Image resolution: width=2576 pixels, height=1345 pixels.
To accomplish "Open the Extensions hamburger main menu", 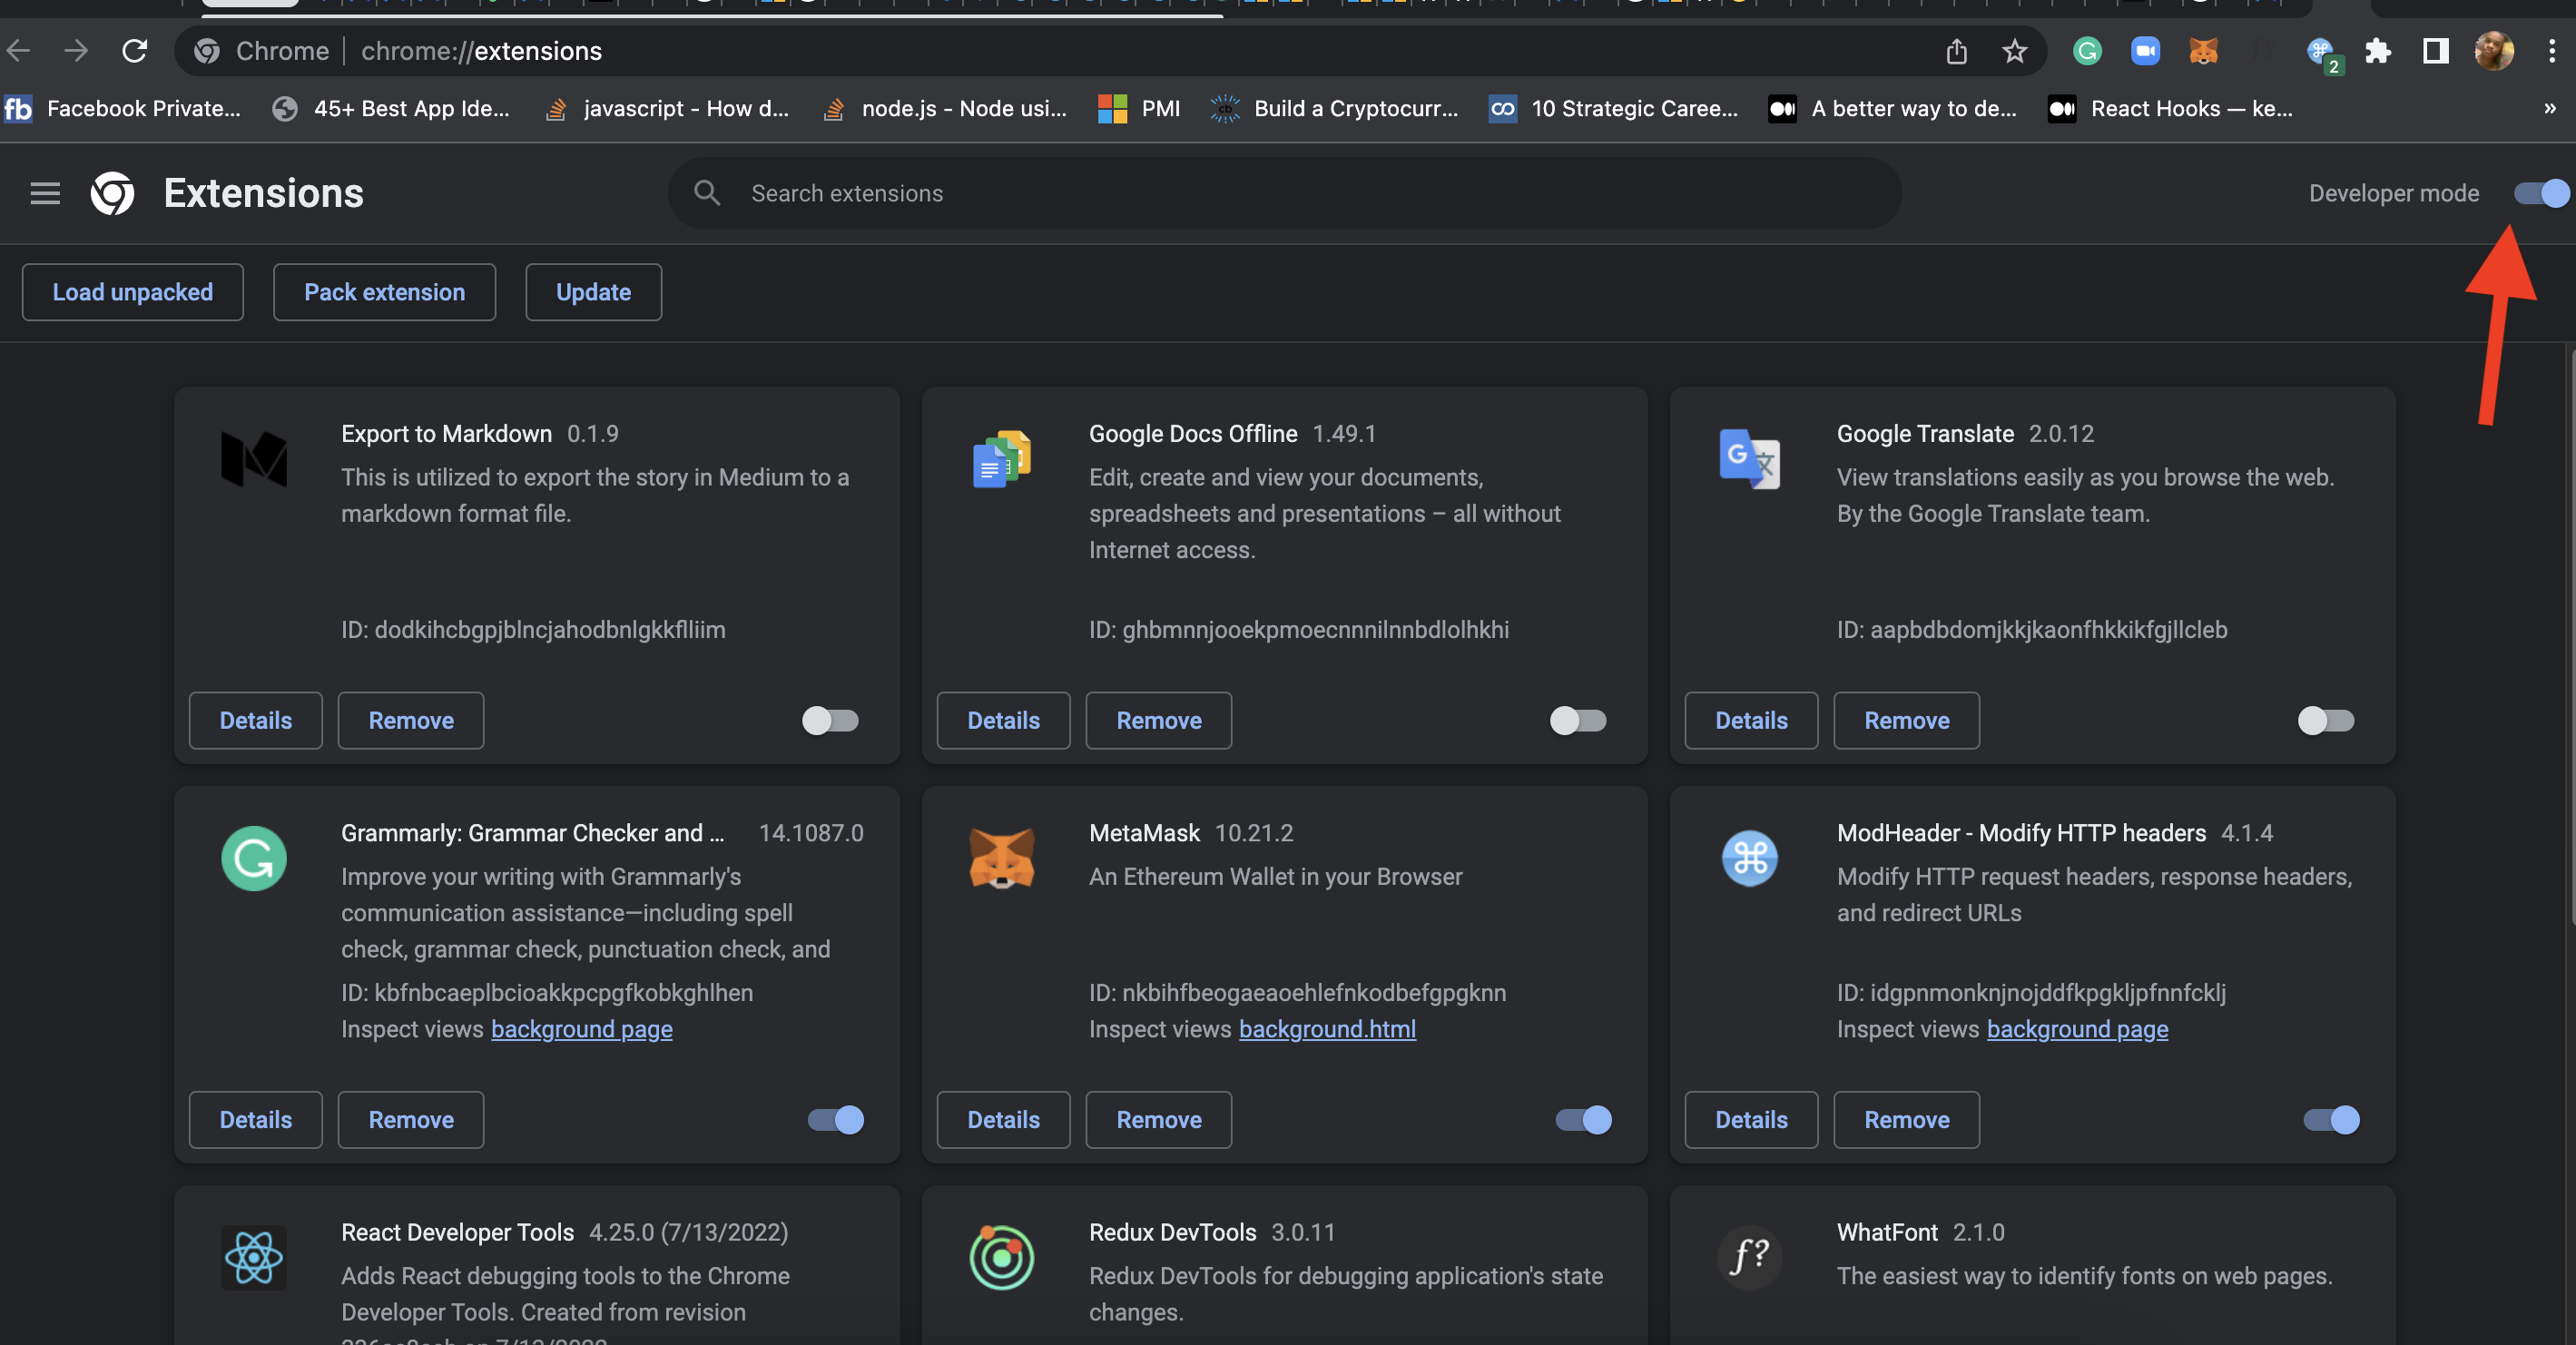I will [45, 193].
